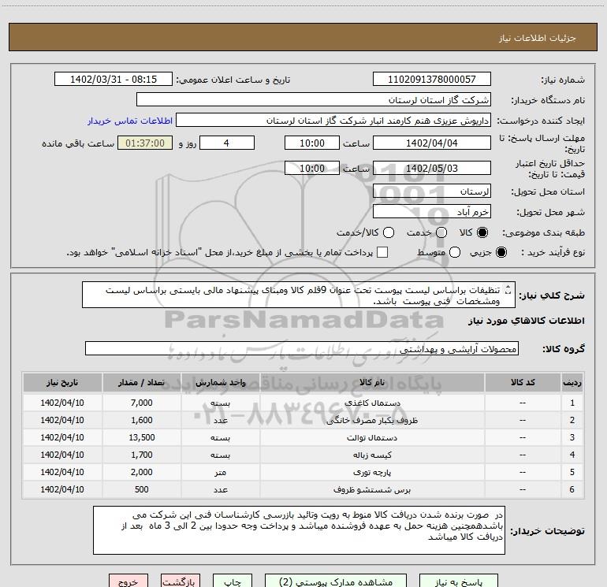Click the requester field داریوش عزیزی
Image resolution: width=607 pixels, height=587 pixels.
point(333,120)
